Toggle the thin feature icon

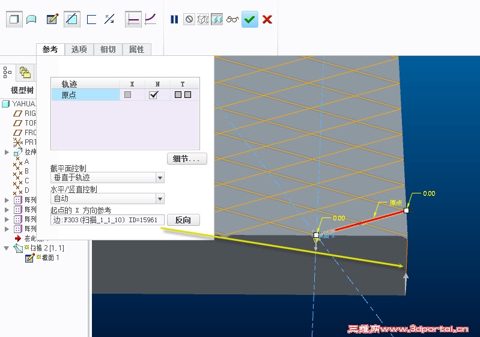click(91, 20)
